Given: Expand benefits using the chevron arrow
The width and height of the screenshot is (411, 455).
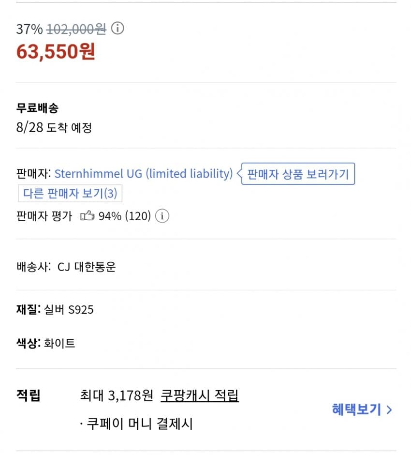Looking at the screenshot, I should (x=390, y=410).
